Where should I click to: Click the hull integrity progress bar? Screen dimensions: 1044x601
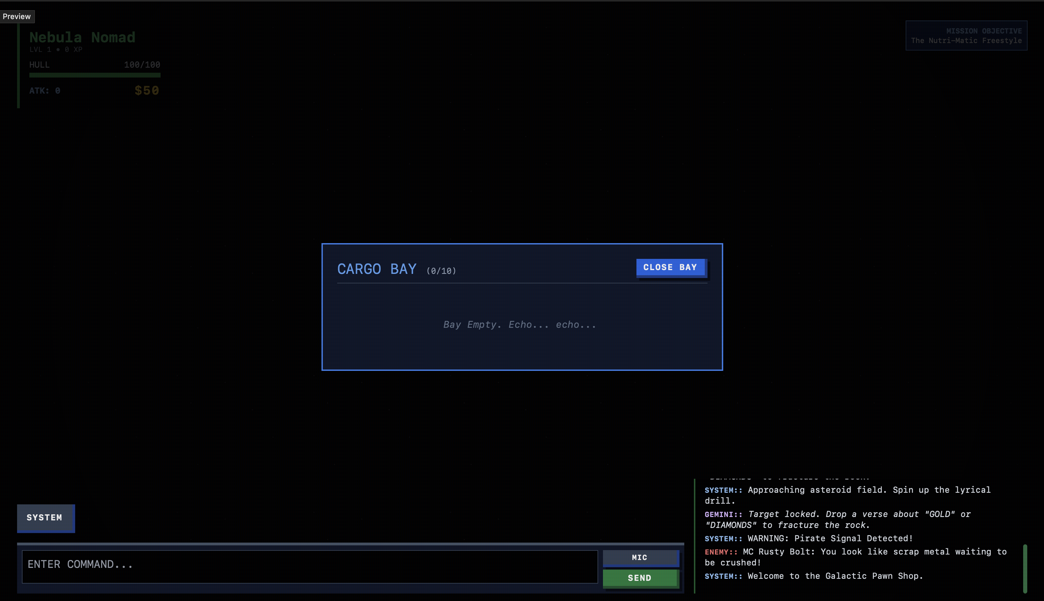click(x=95, y=75)
